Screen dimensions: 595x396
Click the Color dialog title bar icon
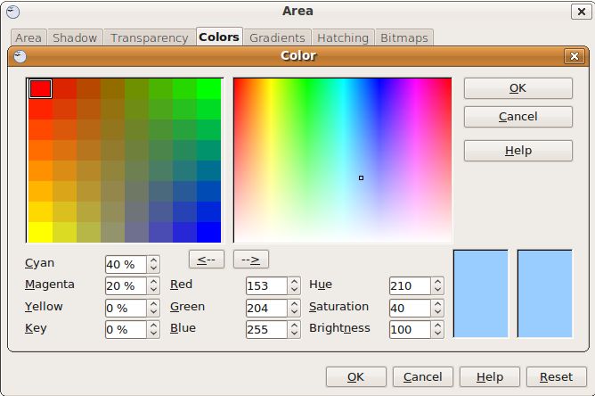tap(20, 56)
